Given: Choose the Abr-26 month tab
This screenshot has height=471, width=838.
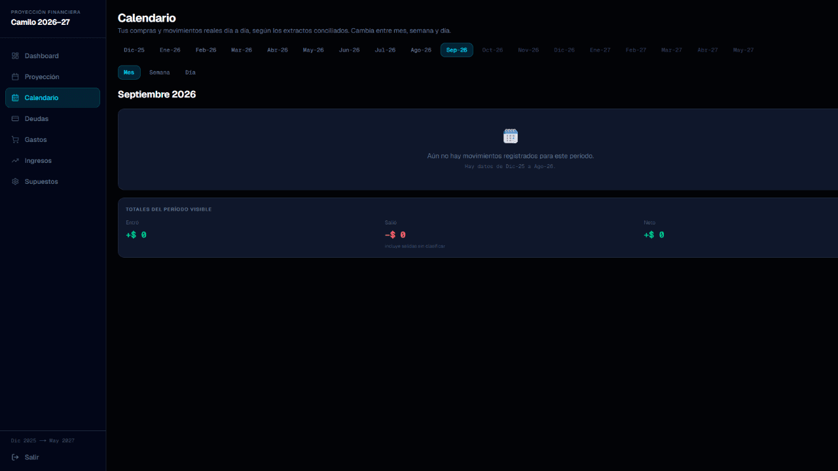Looking at the screenshot, I should click(x=278, y=50).
